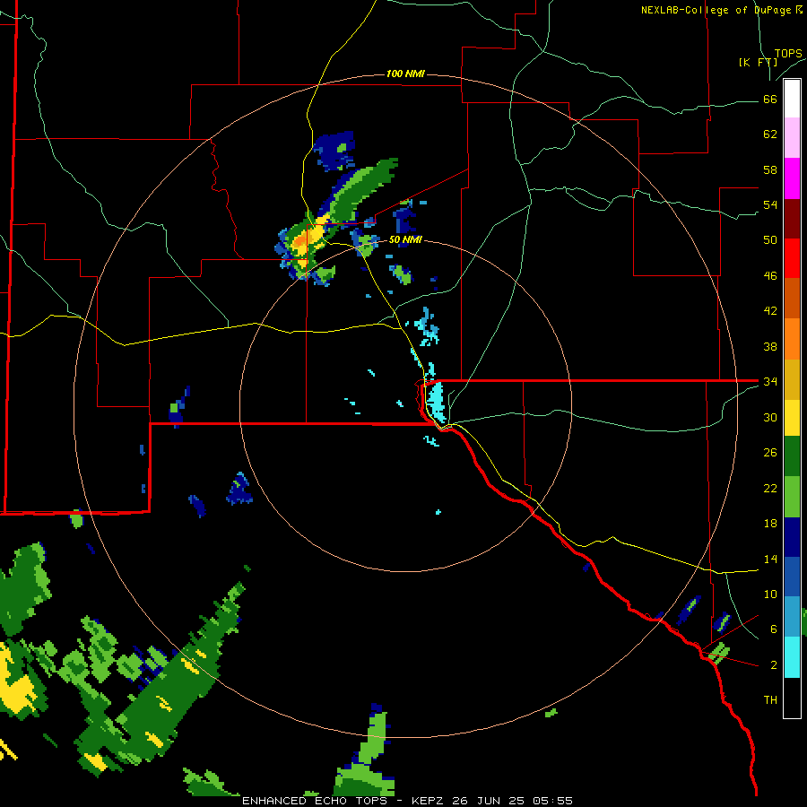Click the 50 value on the legend
The width and height of the screenshot is (807, 807).
pos(770,239)
